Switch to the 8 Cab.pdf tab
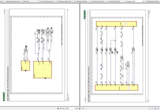The image size is (160, 110). coord(26,1)
